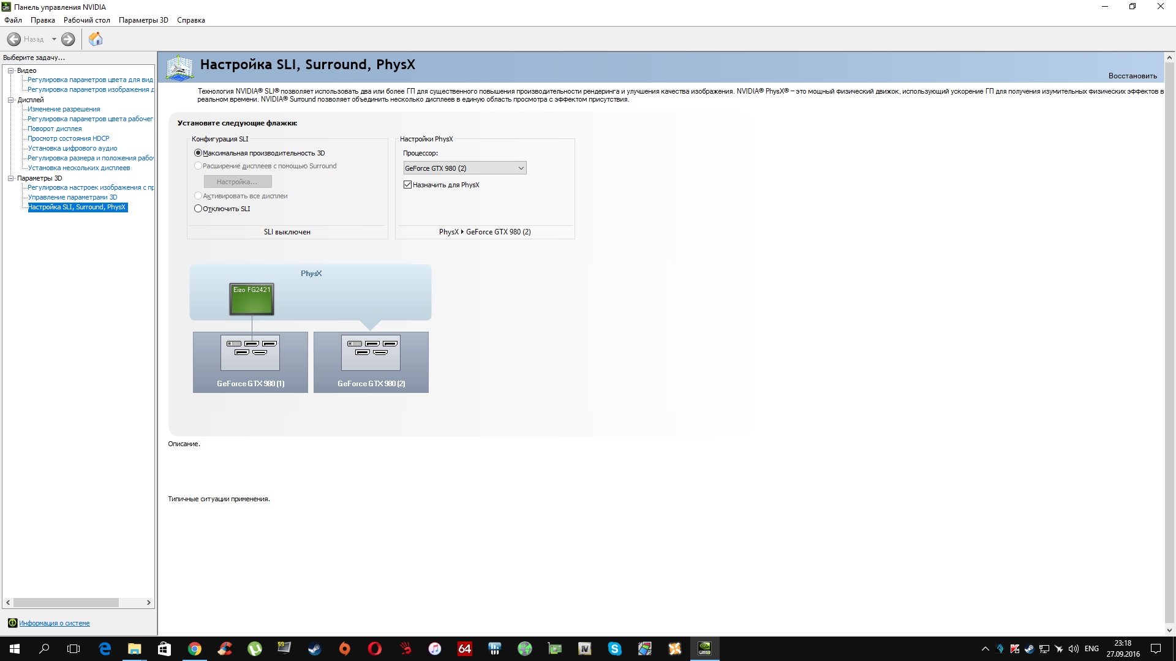Open the Рабочий стол menu
Screen dimensions: 1176x661
point(86,20)
